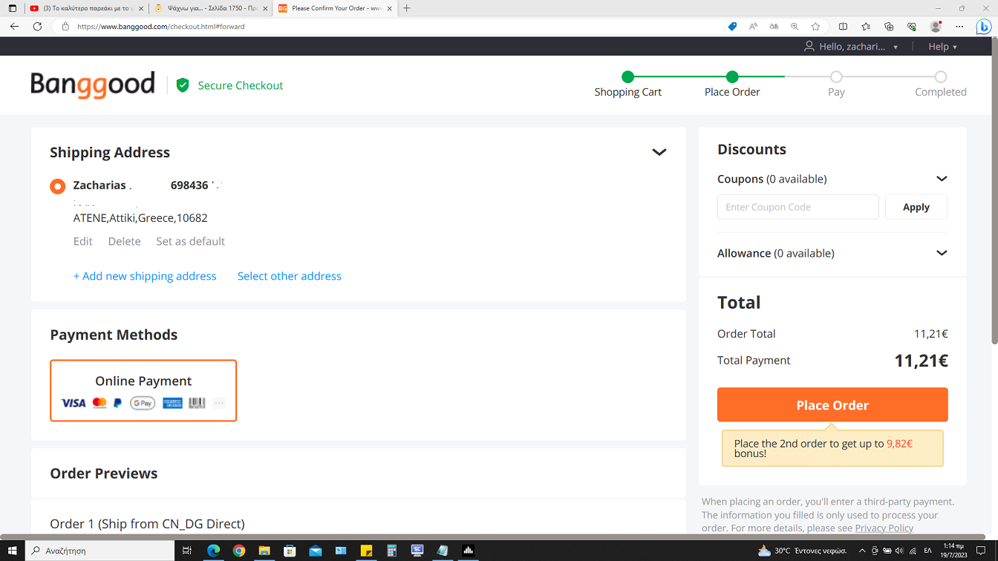The width and height of the screenshot is (998, 561).
Task: Close the YouTube tab
Action: coord(140,8)
